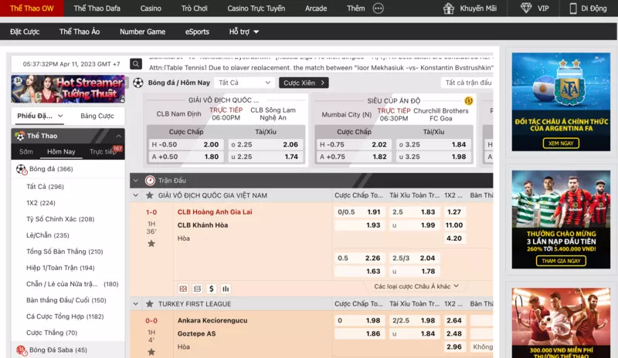The image size is (618, 358).
Task: Select Tổng Số Bàn Thắng (210)
Action: (65, 252)
